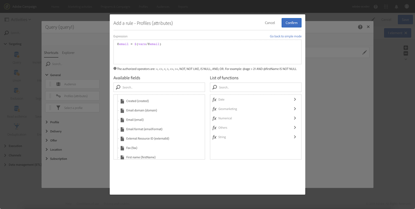Click the Deduplication activity icon
The height and width of the screenshot is (209, 415).
click(17, 126)
